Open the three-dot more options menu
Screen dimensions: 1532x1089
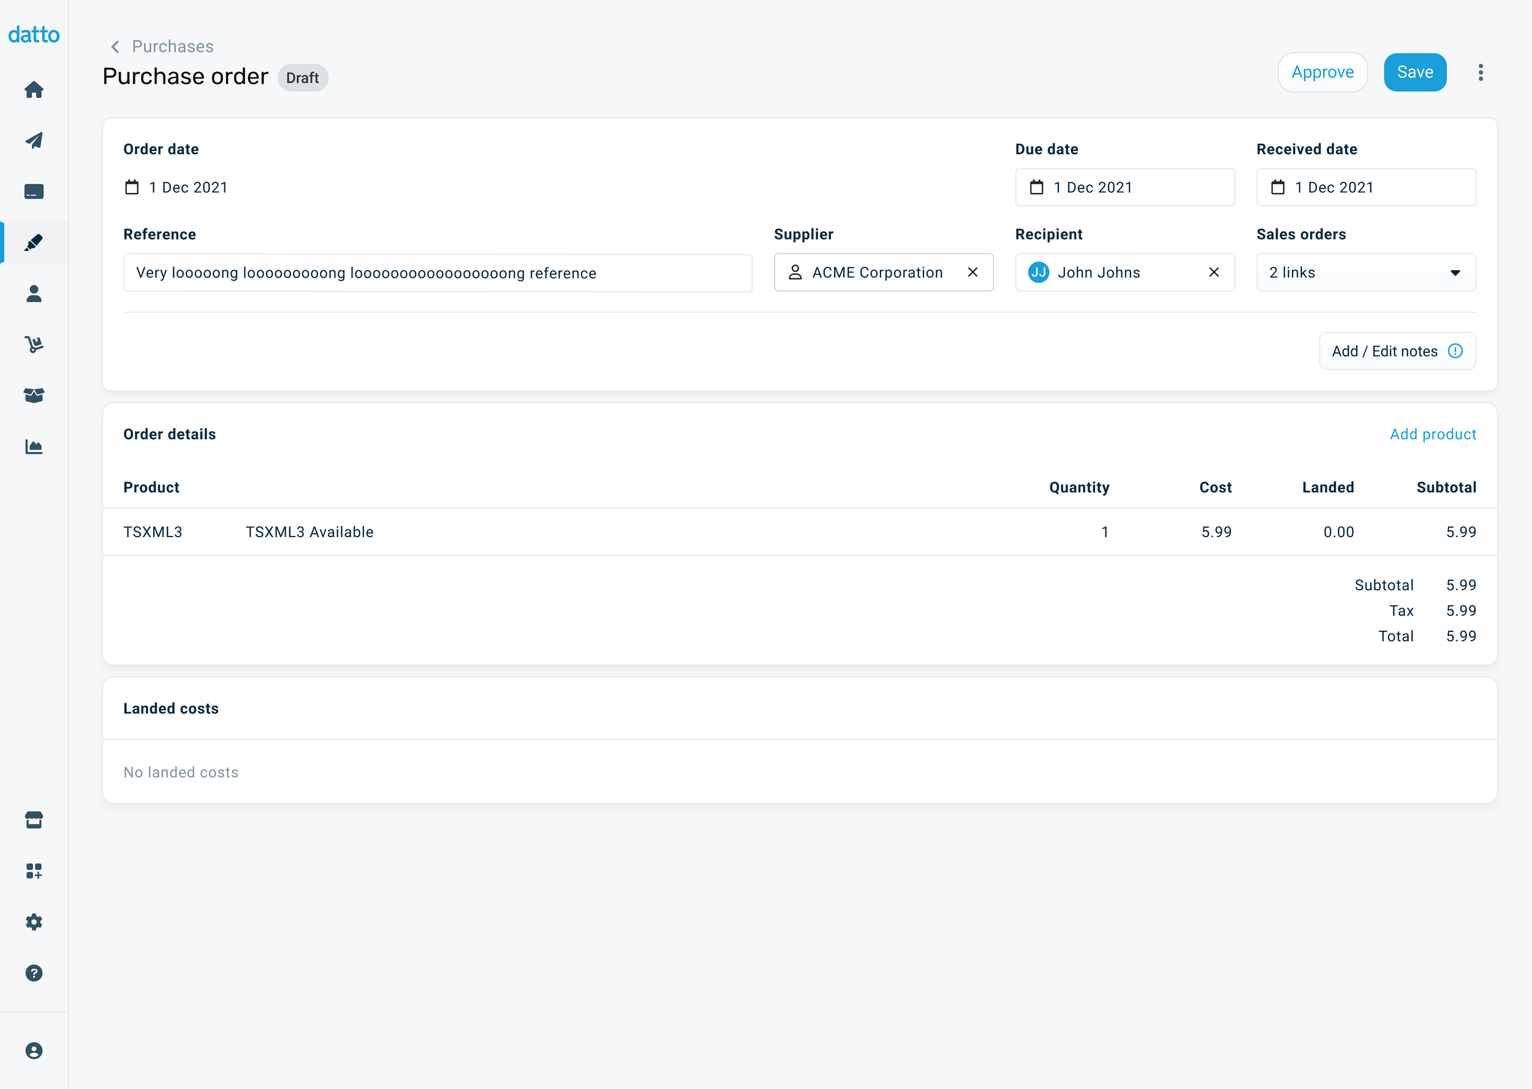(1481, 72)
